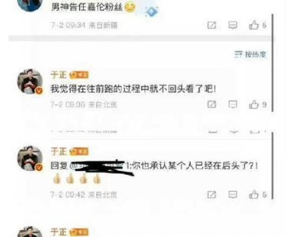The height and width of the screenshot is (237, 286).
Task: Click the avatar beside the 09:42 reply
Action: [x=30, y=158]
